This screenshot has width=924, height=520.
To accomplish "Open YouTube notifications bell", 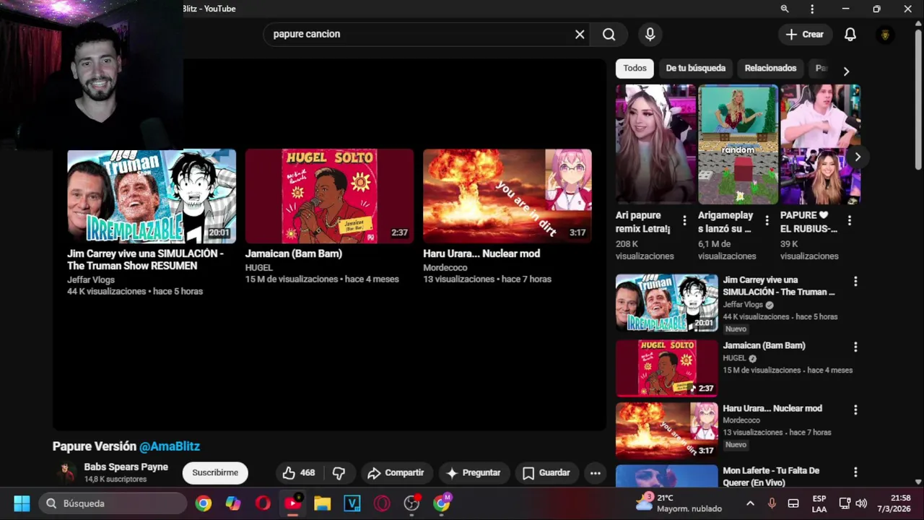I will (x=850, y=34).
